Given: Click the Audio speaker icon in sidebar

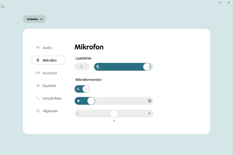Looking at the screenshot, I should pos(38,48).
